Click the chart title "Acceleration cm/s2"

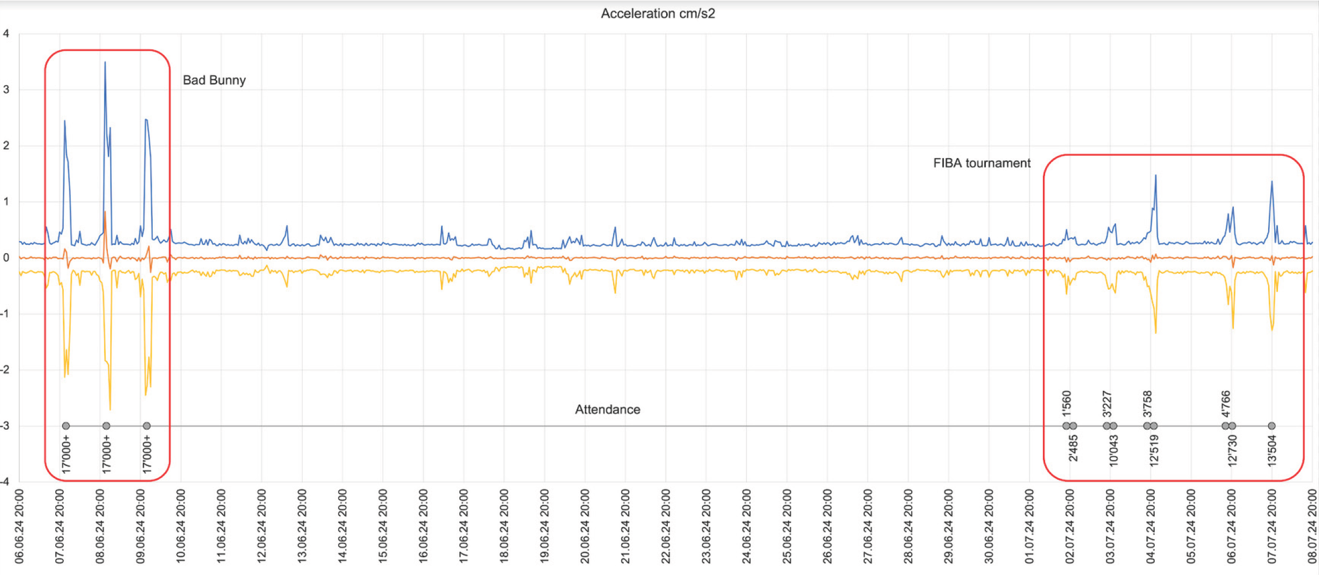[657, 13]
